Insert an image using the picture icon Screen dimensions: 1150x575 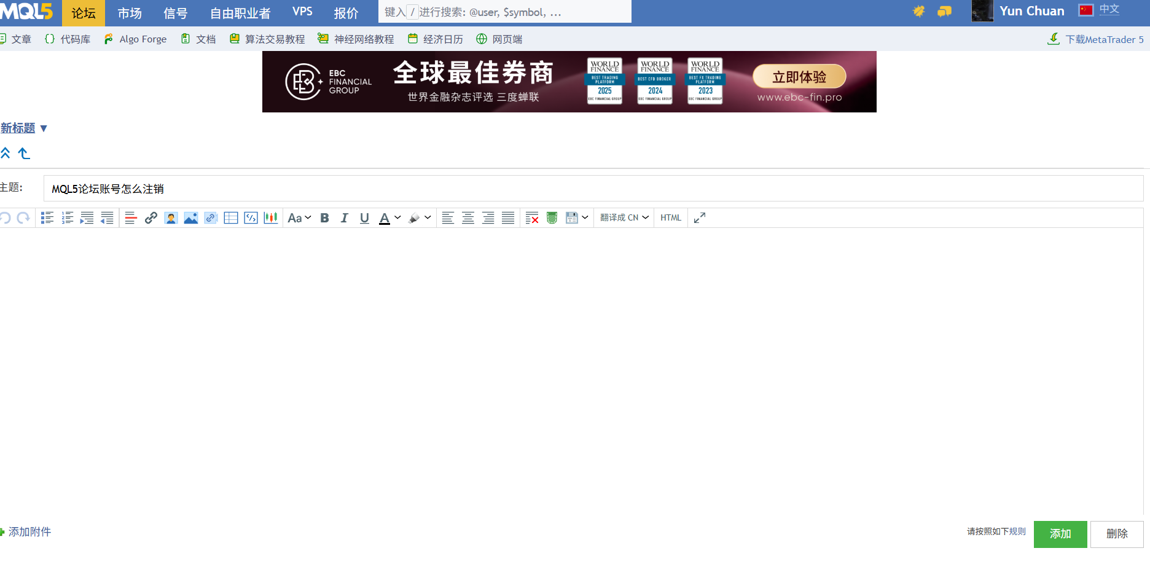click(191, 218)
